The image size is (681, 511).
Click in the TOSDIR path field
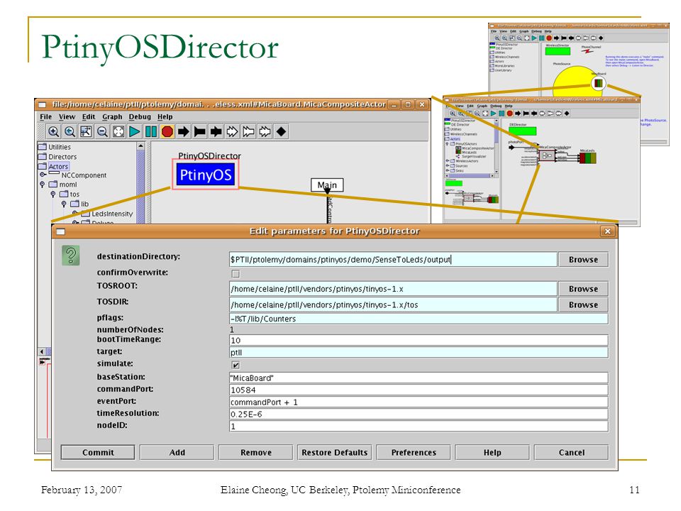click(x=393, y=304)
